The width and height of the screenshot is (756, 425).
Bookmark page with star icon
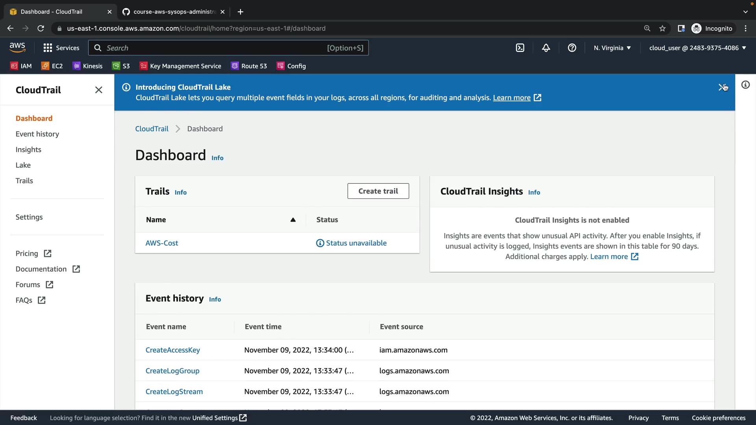pyautogui.click(x=662, y=28)
